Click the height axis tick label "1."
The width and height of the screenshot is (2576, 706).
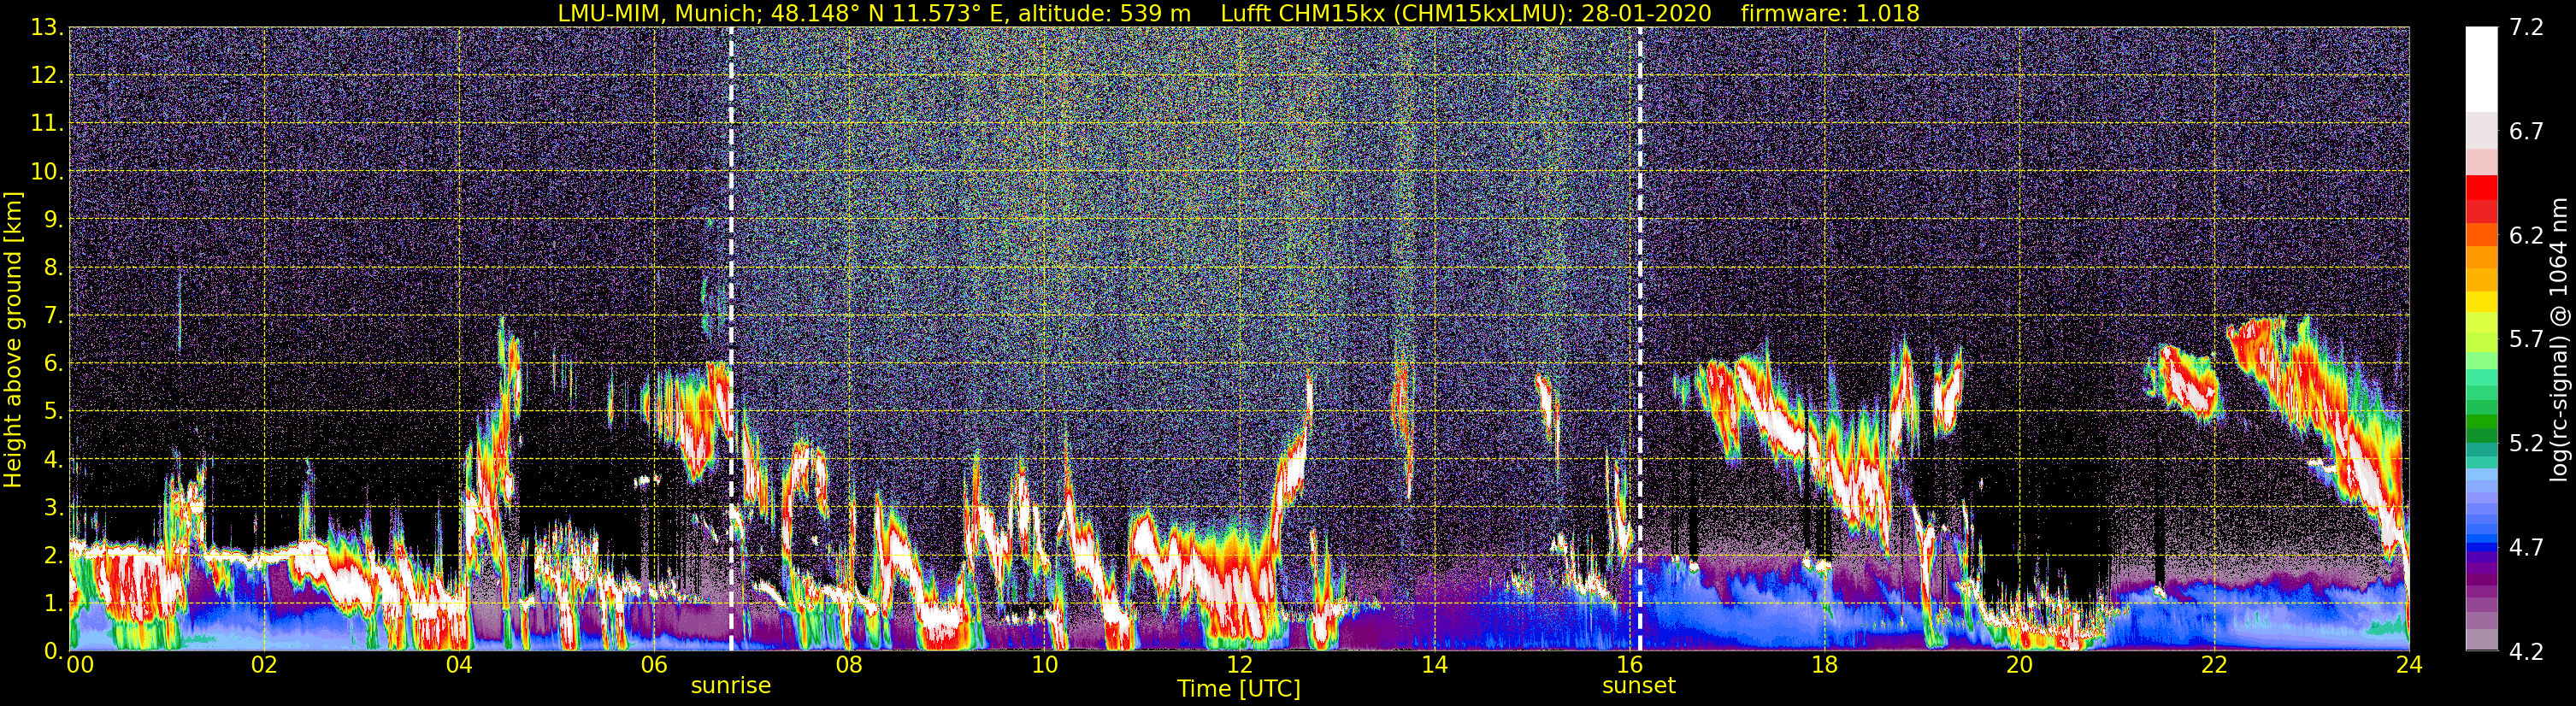54,604
